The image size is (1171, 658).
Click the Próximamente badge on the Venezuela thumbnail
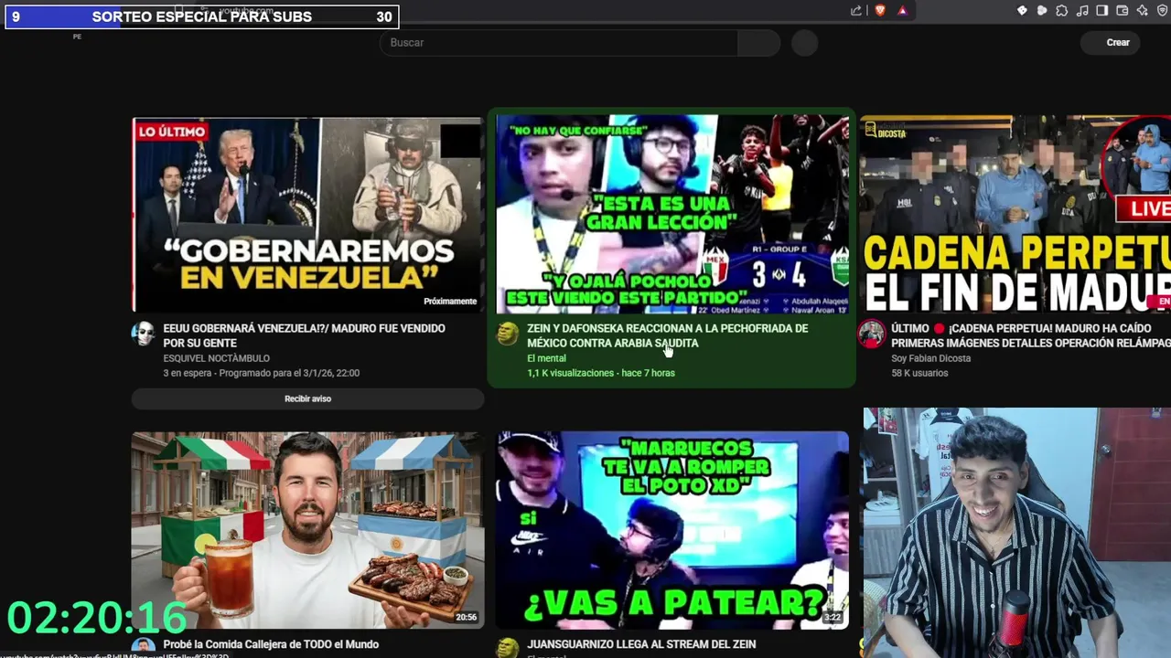(450, 301)
